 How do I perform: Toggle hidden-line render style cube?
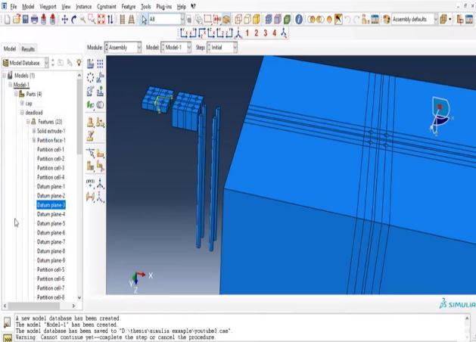247,20
